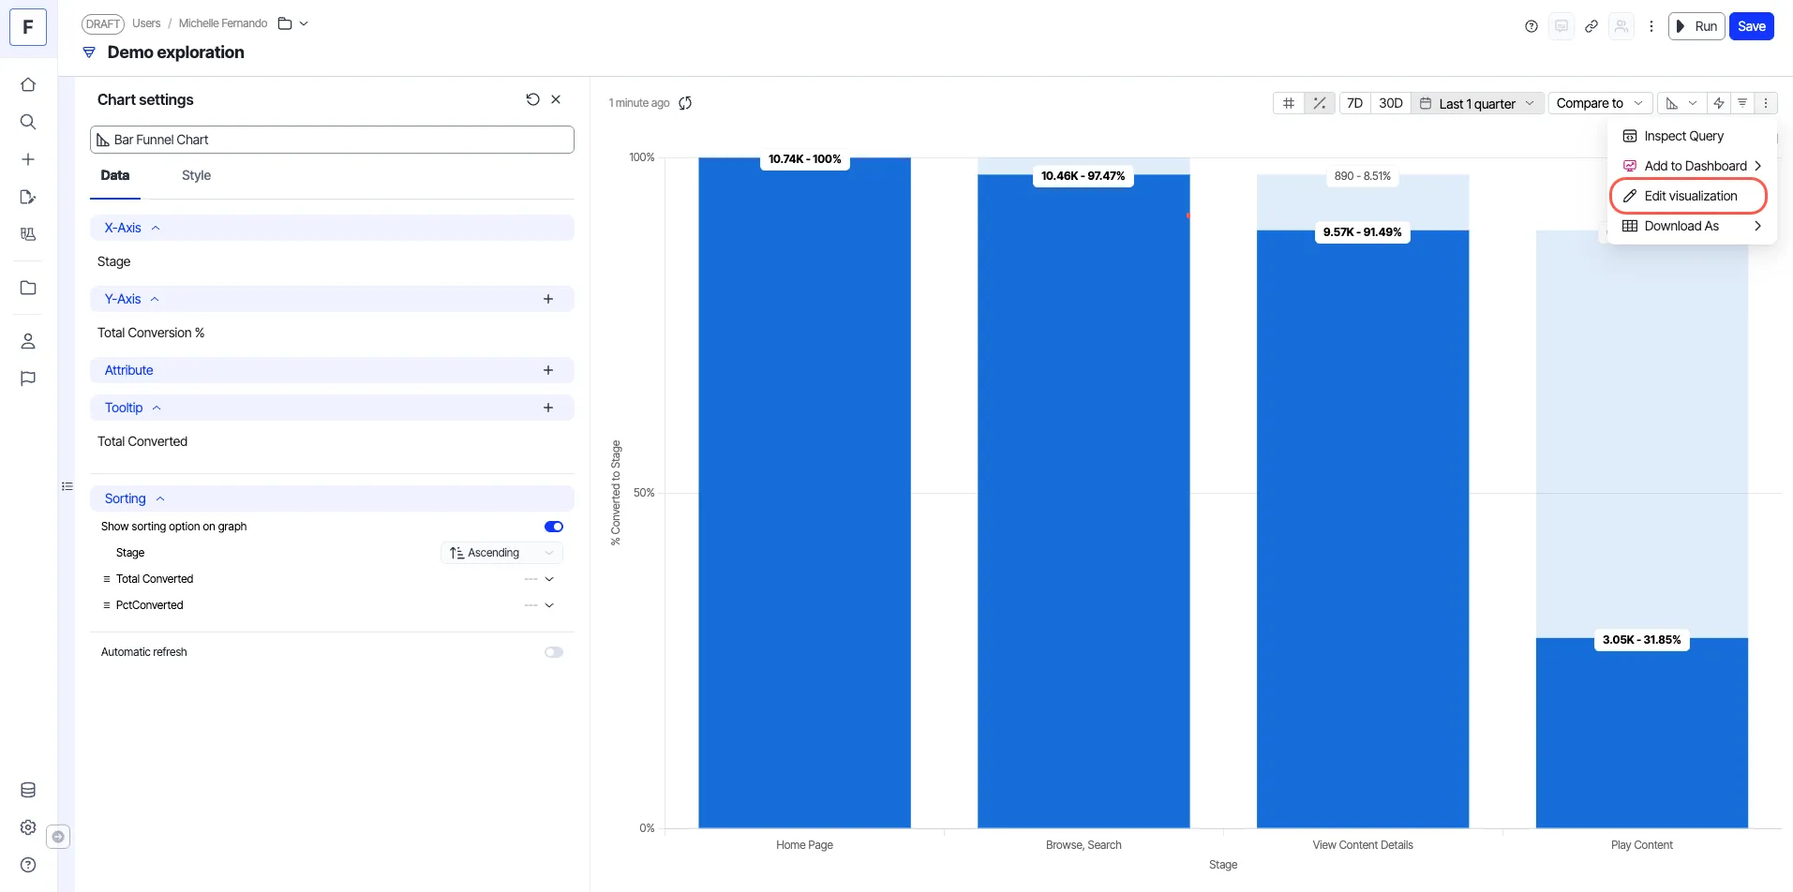This screenshot has height=892, width=1793.
Task: Open the 'Last 1 quarter' date range dropdown
Action: click(1477, 103)
